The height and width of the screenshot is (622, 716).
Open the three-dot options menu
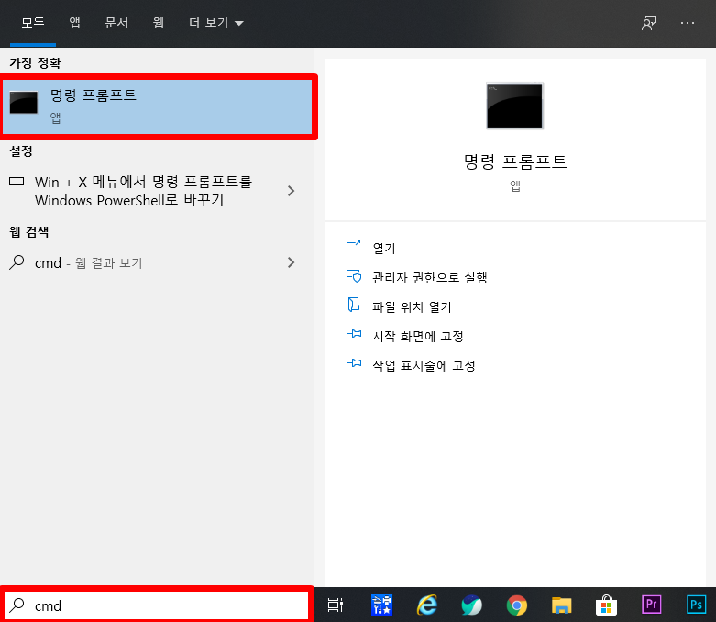688,23
